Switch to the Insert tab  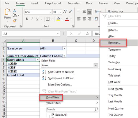(34, 3)
